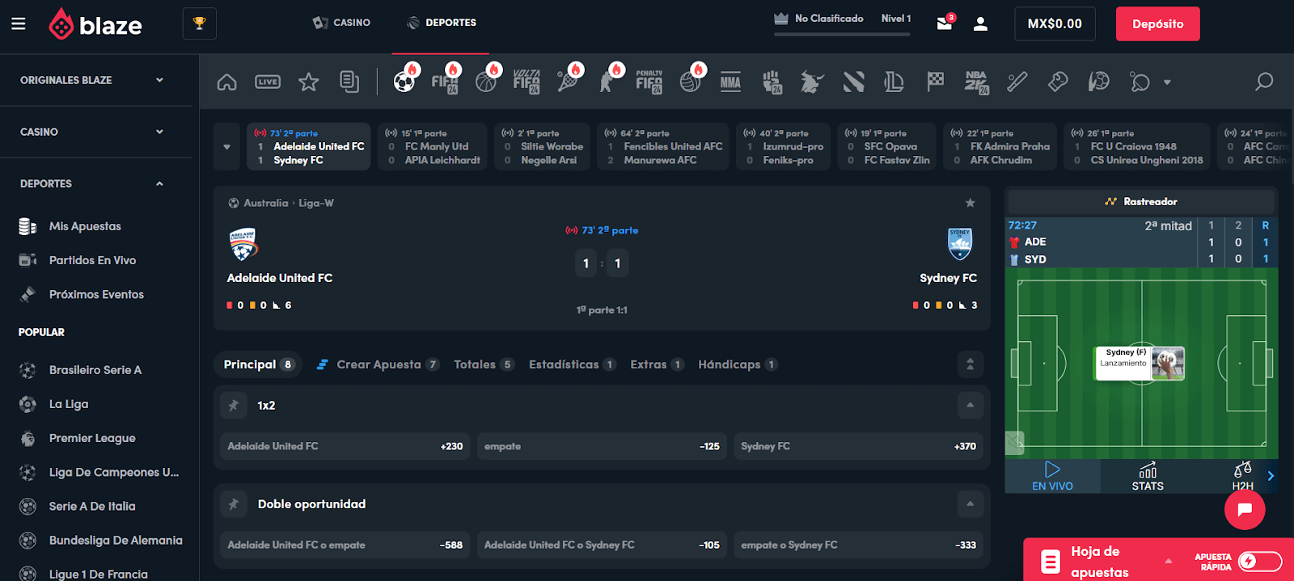The height and width of the screenshot is (581, 1294).
Task: Select the Estadísticas markets tab
Action: click(573, 364)
